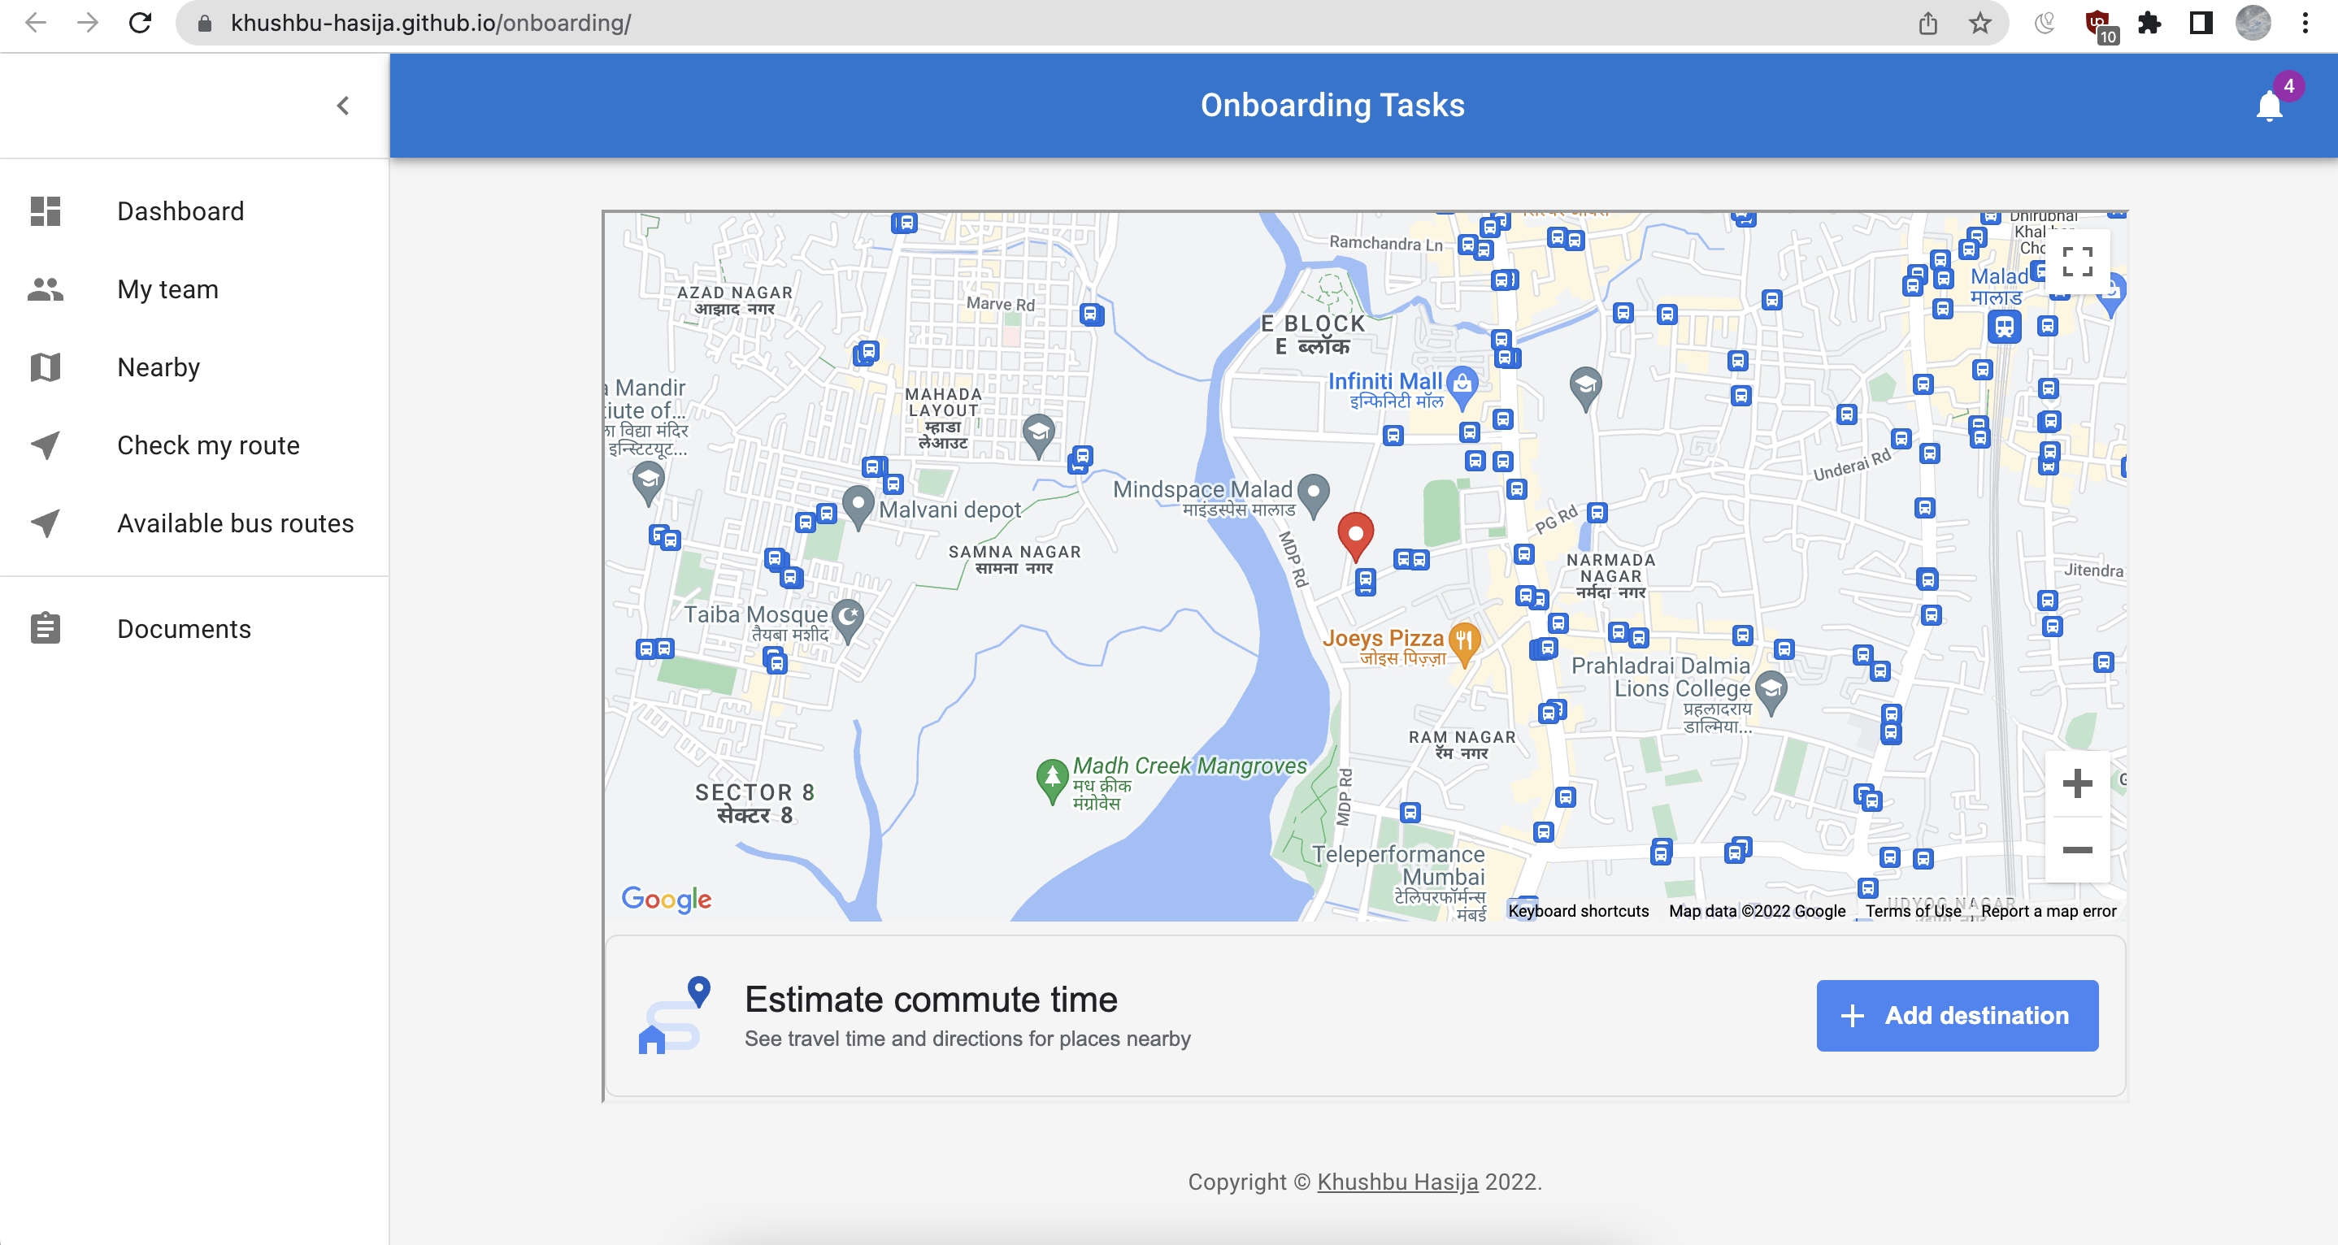This screenshot has height=1245, width=2338.
Task: Click the Infiniti Mall shopping marker
Action: click(1462, 384)
